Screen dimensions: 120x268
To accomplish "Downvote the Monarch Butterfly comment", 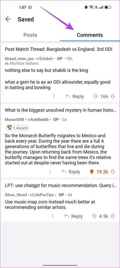I will [113, 172].
